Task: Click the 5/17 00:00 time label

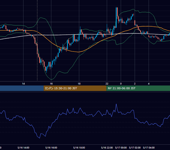Action: 121,147
